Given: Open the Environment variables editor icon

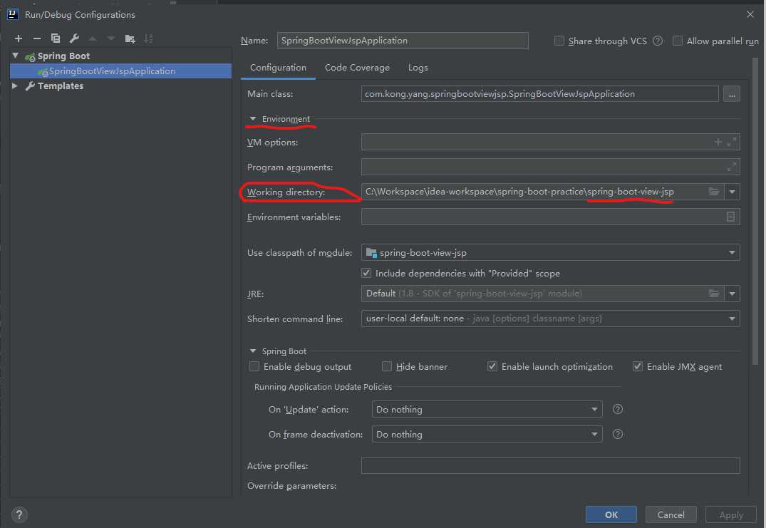Looking at the screenshot, I should pos(730,217).
